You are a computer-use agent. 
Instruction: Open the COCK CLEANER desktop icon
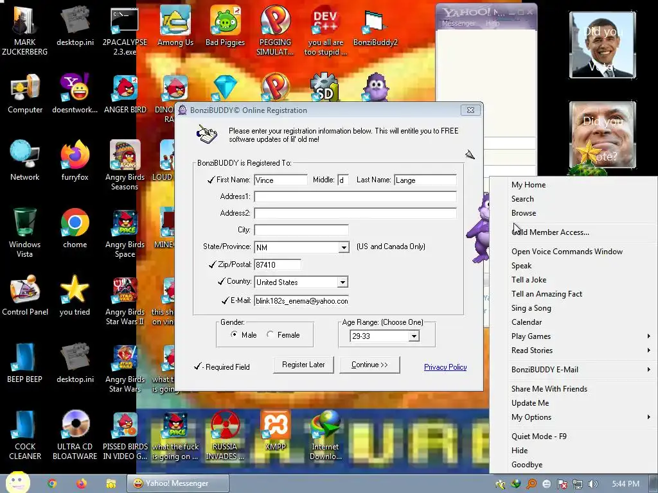25,435
